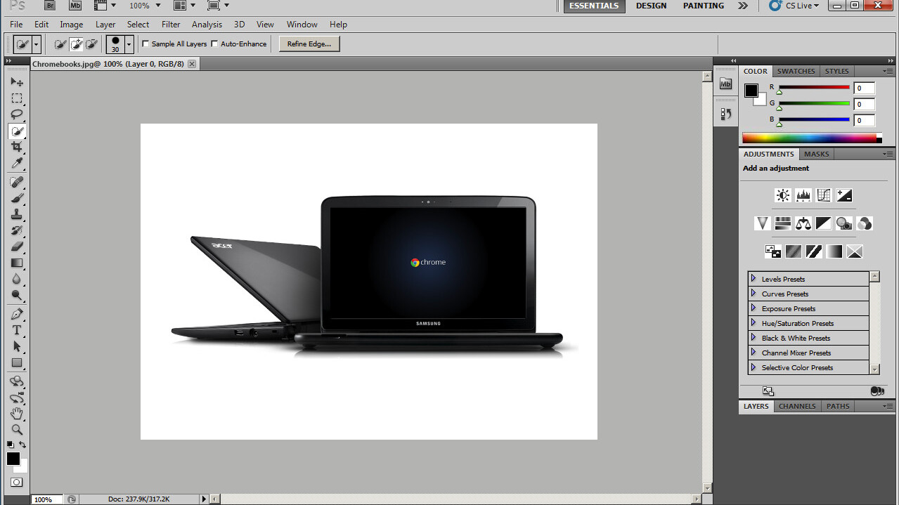Screen dimensions: 899x505
Task: Add a Curves adjustment layer
Action: [x=824, y=195]
